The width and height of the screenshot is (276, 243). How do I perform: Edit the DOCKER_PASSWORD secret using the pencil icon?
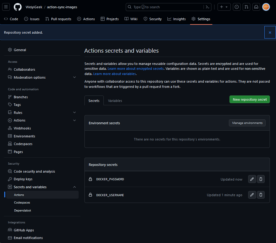click(x=252, y=179)
